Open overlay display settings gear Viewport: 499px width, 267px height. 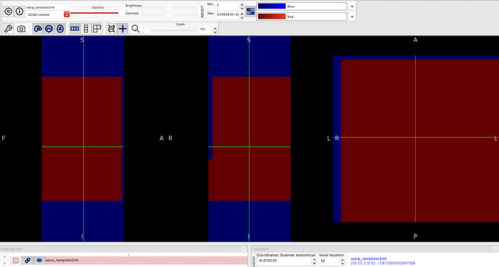click(9, 12)
